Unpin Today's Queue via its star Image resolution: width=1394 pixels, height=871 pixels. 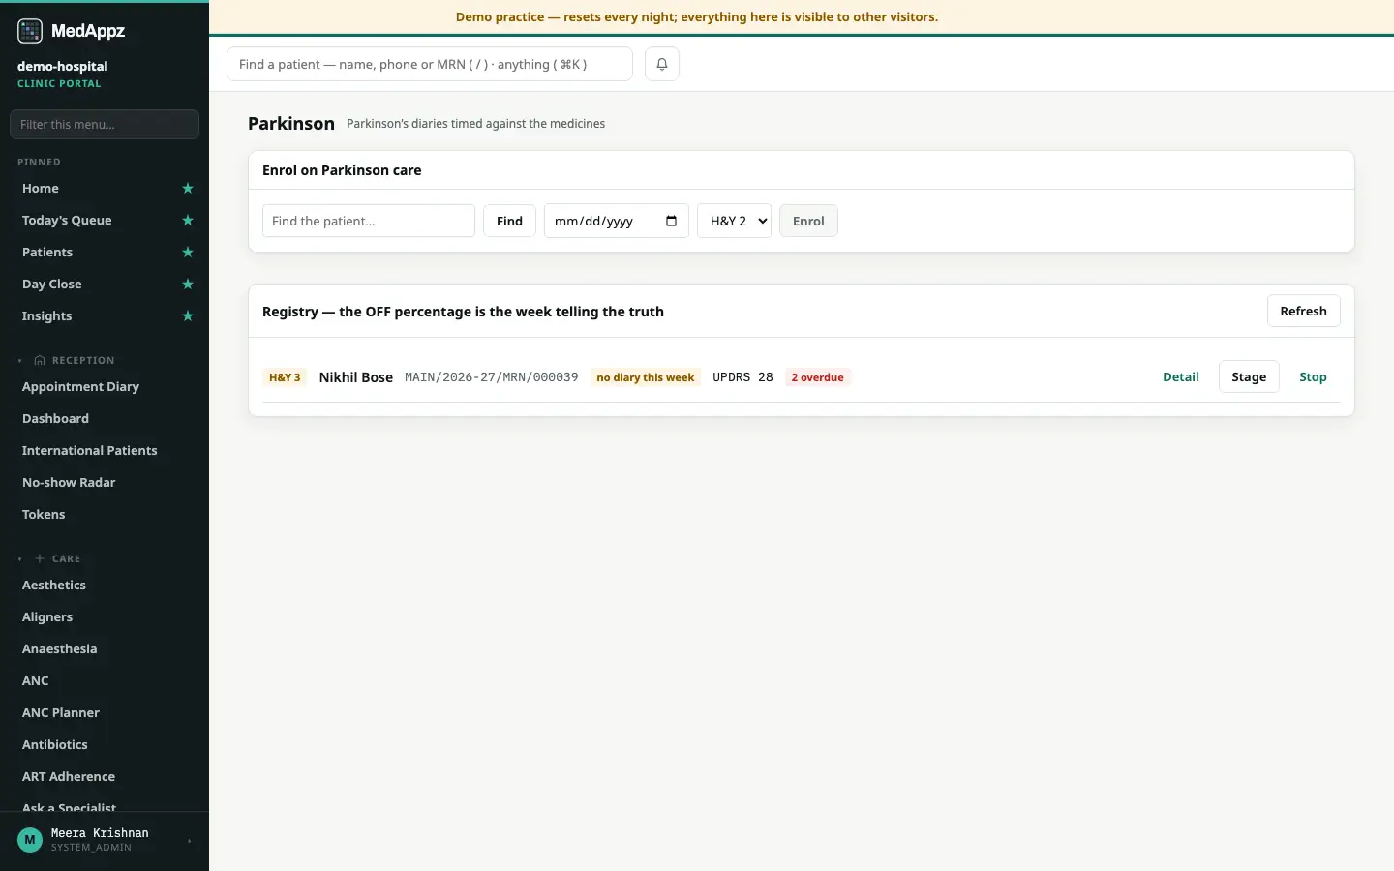click(188, 221)
